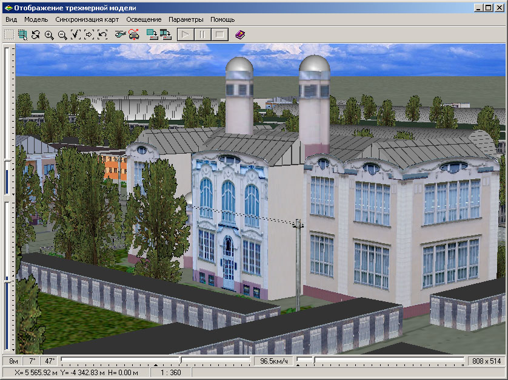Image resolution: width=508 pixels, height=380 pixels.
Task: Select the object pick tool with cursor
Action: 22,34
